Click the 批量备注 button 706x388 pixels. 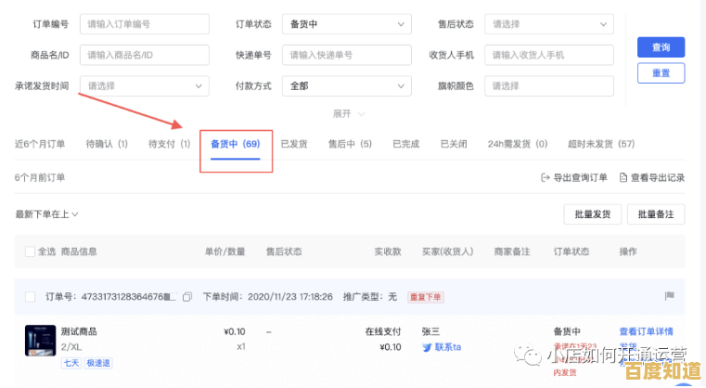[x=656, y=214]
